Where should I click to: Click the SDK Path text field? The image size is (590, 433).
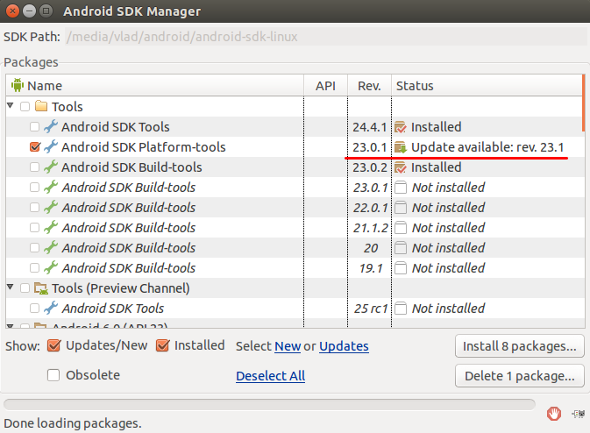pos(325,37)
